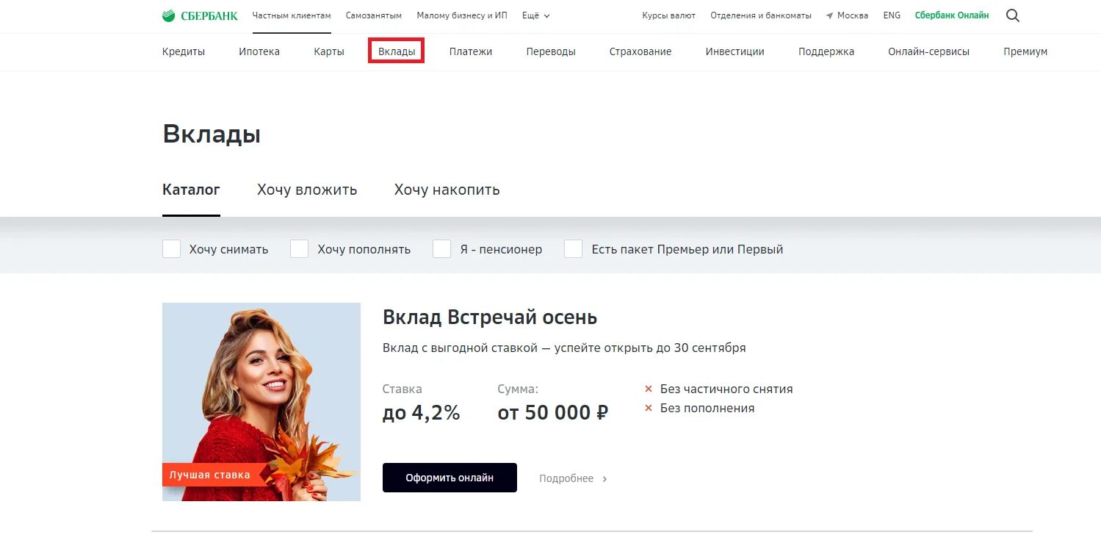Check the Хочу снимать checkbox
This screenshot has height=557, width=1101.
coord(171,249)
